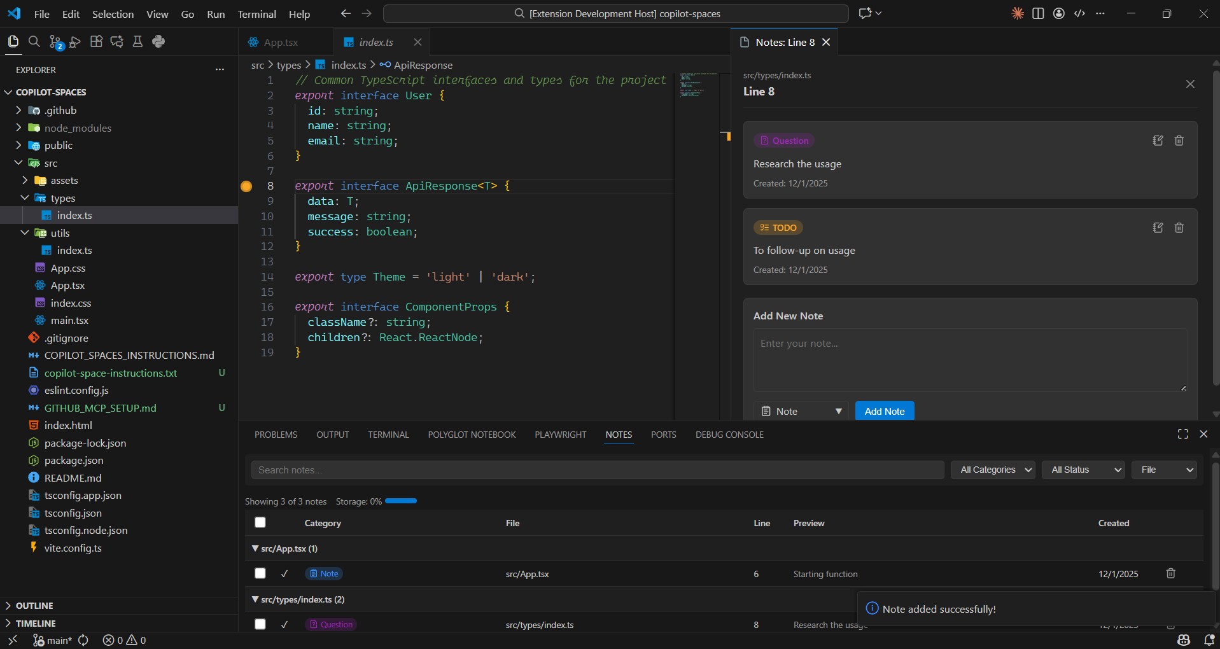Screen dimensions: 1220x649
Task: Toggle the select-all checkbox in notes header
Action: 260,522
